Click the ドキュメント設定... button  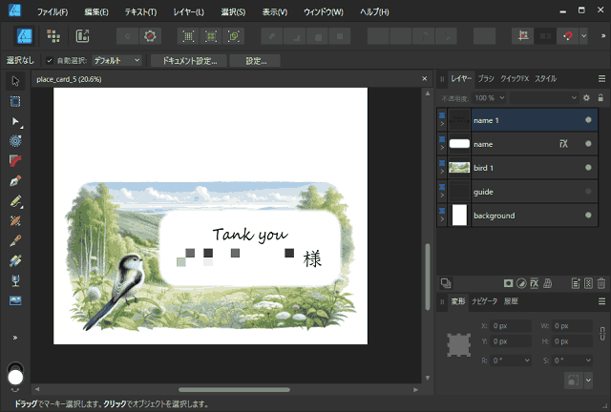click(189, 61)
